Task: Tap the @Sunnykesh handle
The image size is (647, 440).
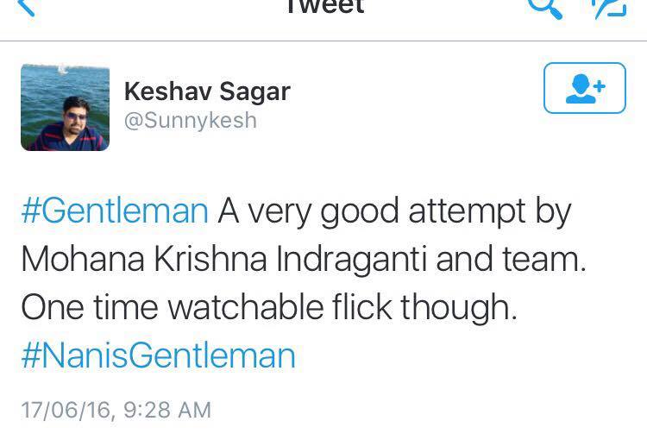Action: (x=191, y=119)
